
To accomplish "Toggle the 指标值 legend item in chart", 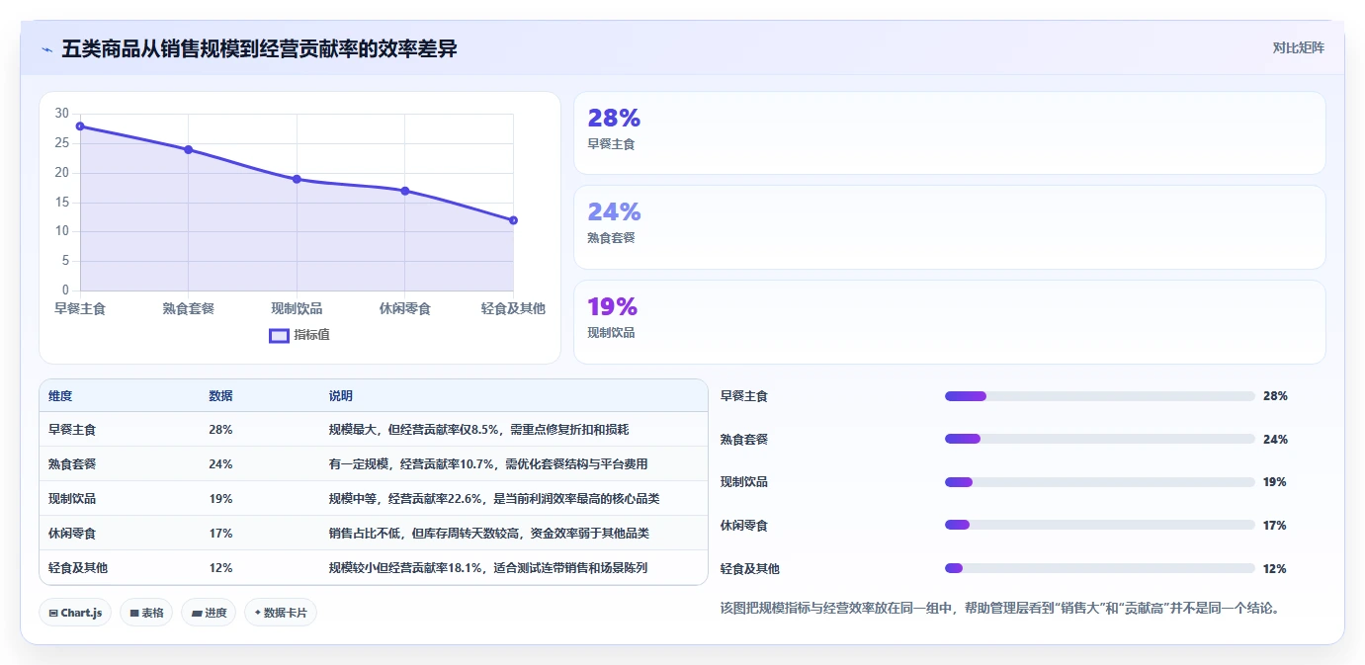I will click(299, 335).
